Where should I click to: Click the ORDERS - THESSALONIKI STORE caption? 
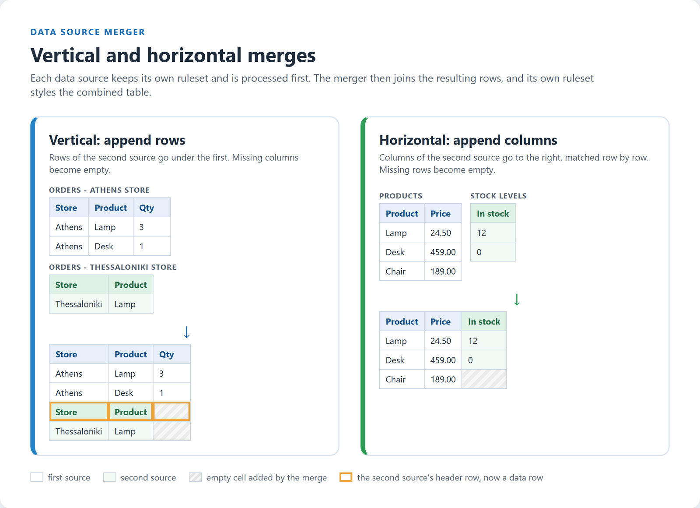click(x=112, y=267)
